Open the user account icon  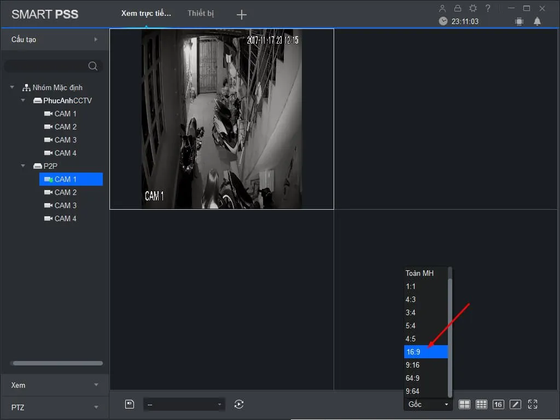(x=443, y=8)
